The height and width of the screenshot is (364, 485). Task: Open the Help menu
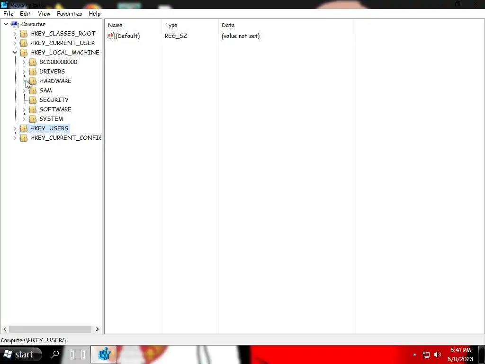pos(94,14)
